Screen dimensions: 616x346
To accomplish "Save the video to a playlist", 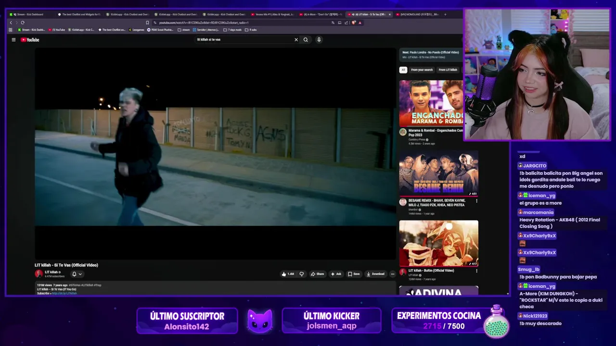I will click(354, 274).
